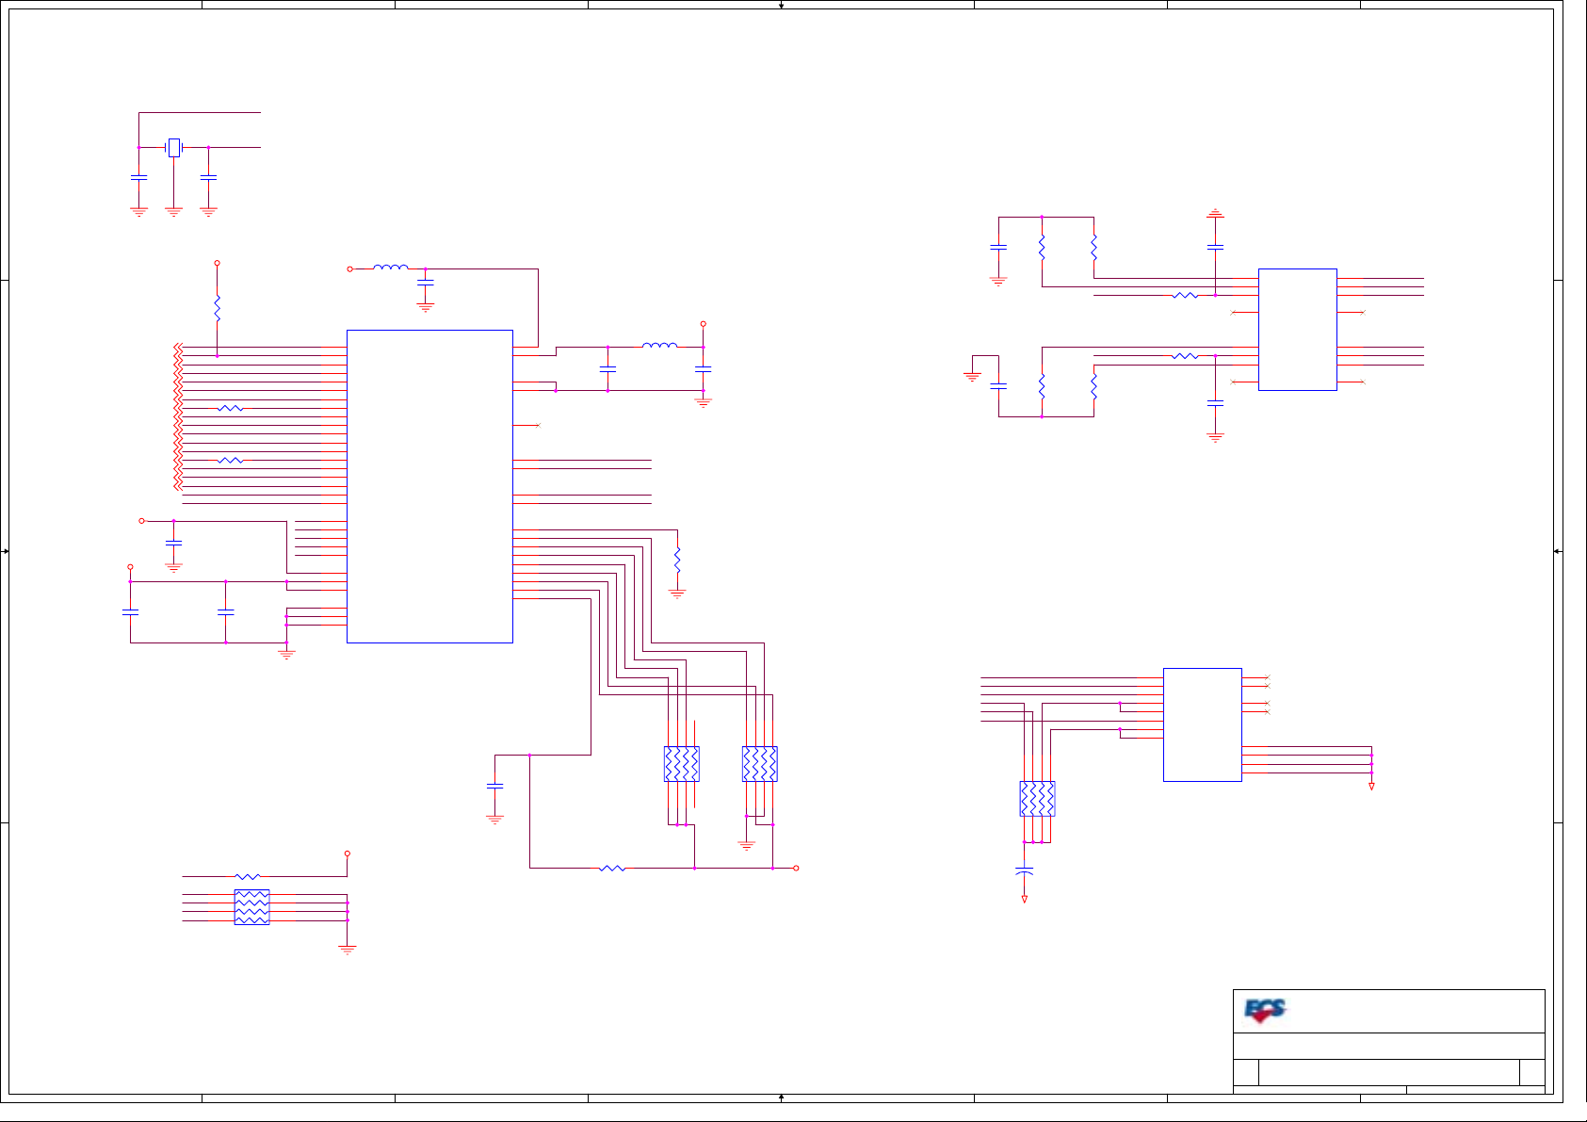1587x1122 pixels.
Task: Select the vertical pull-up resistor above the bus entry lines
Action: 217,308
